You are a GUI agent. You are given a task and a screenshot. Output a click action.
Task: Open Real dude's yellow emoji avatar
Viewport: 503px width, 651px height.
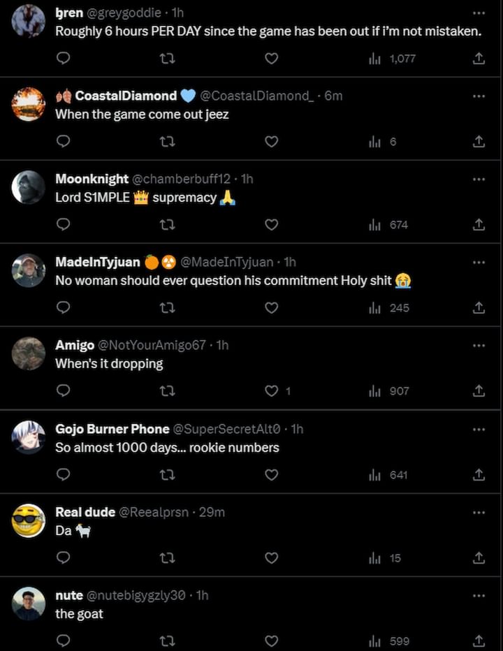29,520
